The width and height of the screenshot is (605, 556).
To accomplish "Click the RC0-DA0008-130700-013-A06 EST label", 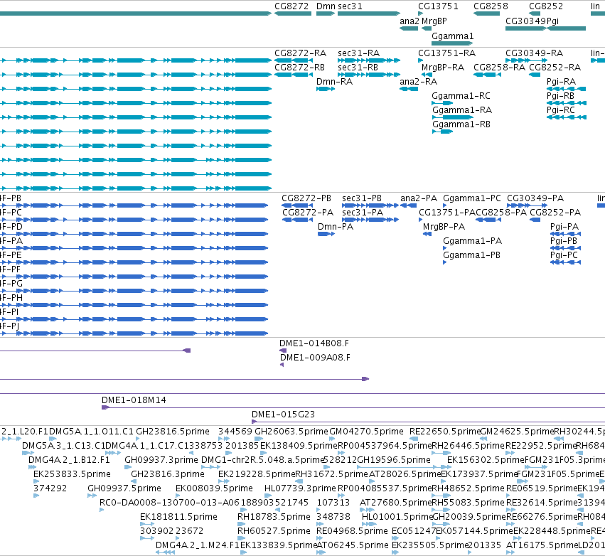I will 170,503.
